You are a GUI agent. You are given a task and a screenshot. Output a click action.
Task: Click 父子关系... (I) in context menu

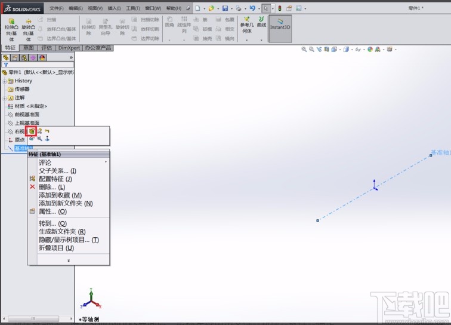[57, 171]
